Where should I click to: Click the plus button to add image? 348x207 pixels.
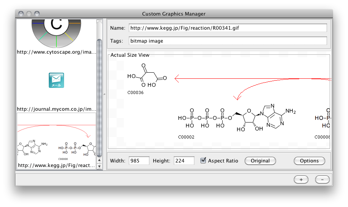(x=301, y=180)
